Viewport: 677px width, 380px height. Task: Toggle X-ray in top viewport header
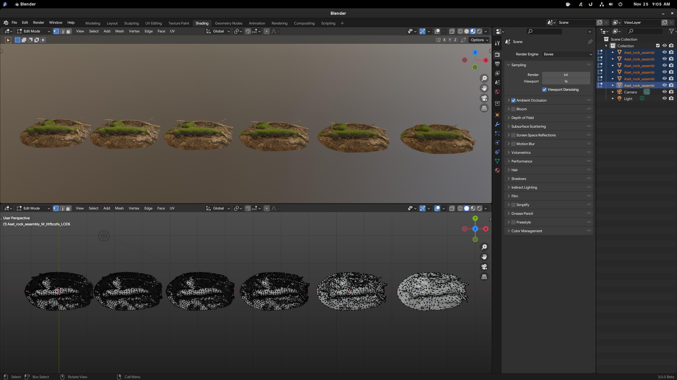452,31
